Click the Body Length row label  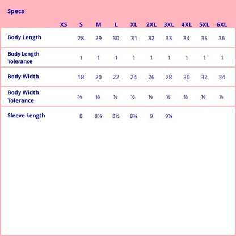[24, 37]
